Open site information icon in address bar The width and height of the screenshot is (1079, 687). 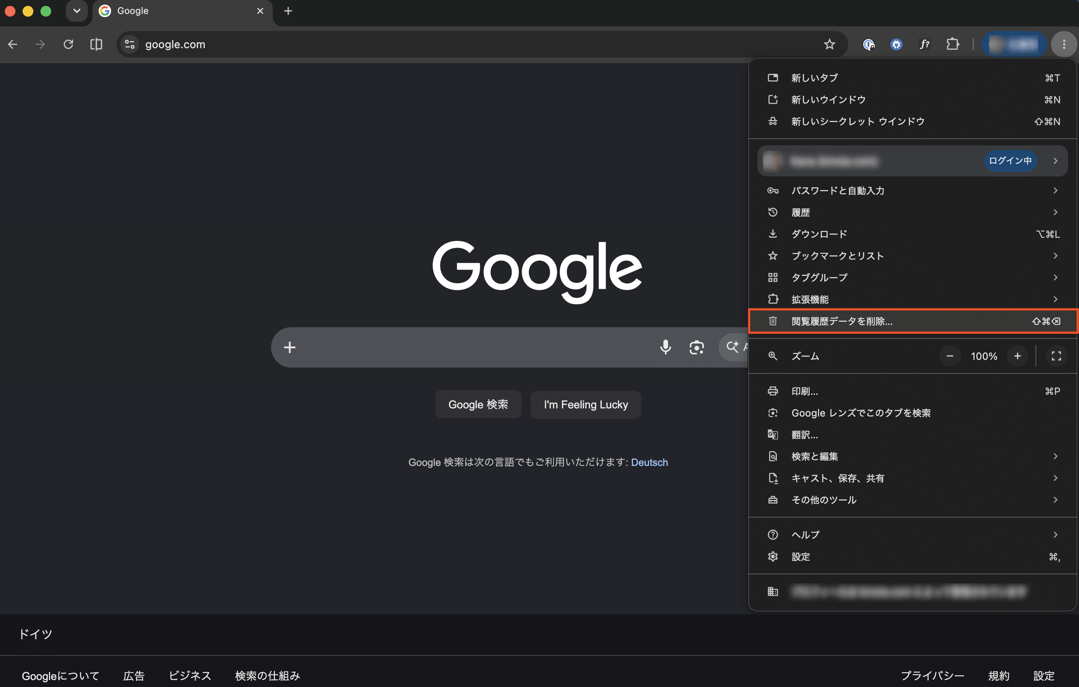(x=130, y=44)
